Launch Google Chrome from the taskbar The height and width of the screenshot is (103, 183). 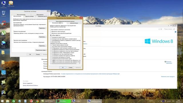coord(37,101)
